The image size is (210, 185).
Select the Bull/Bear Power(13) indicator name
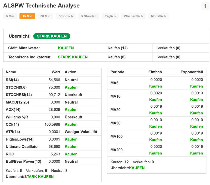(x=23, y=162)
